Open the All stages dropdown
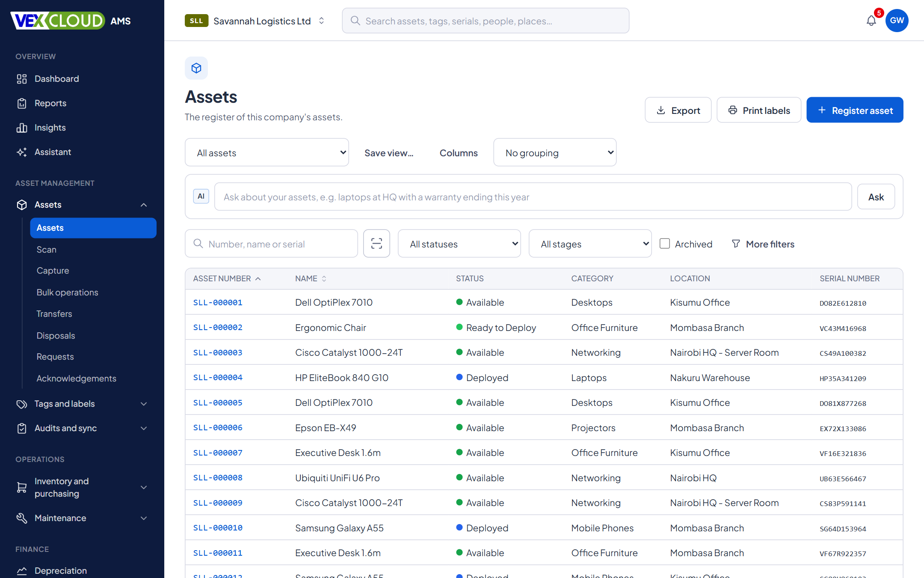924x578 pixels. (590, 244)
